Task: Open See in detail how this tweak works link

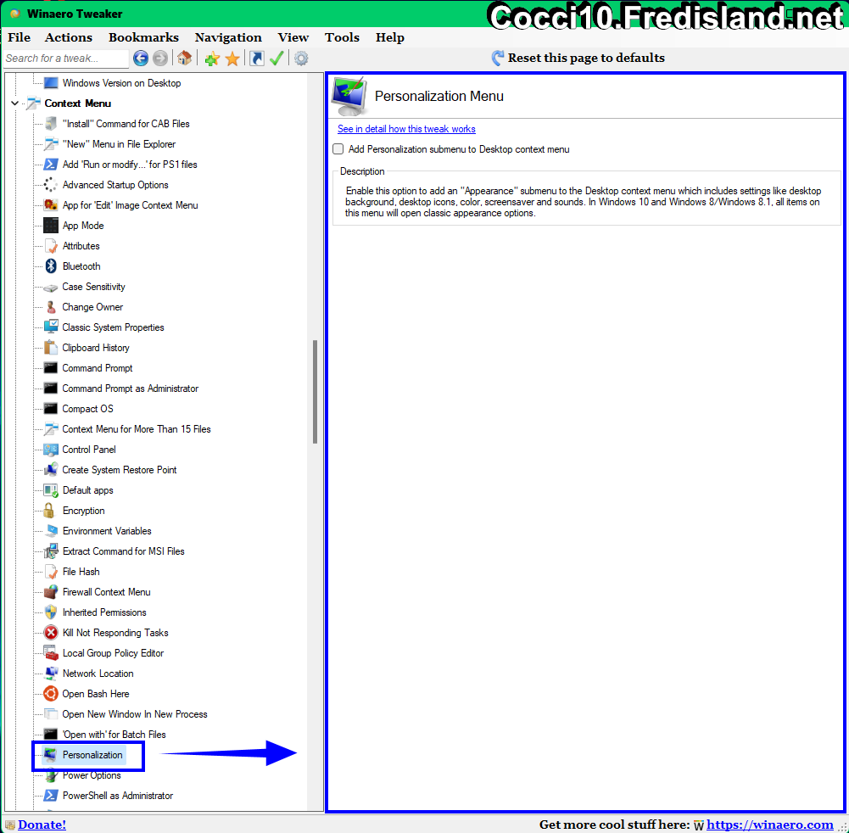Action: pos(406,129)
